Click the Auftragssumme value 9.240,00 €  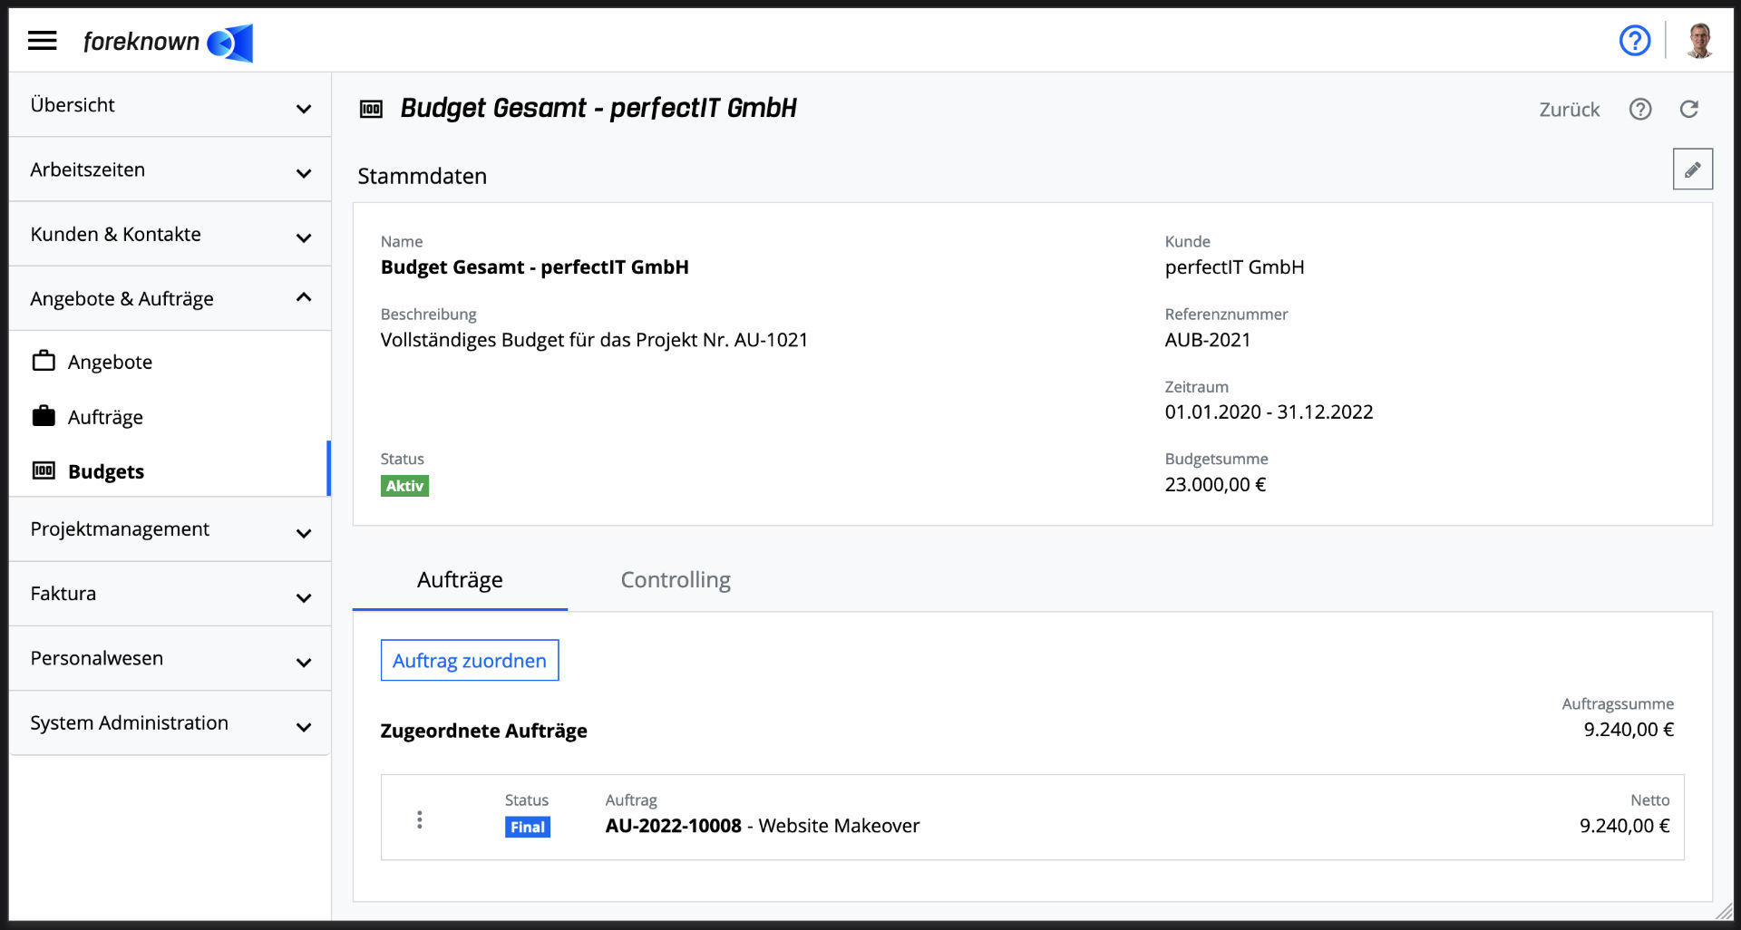pos(1629,730)
